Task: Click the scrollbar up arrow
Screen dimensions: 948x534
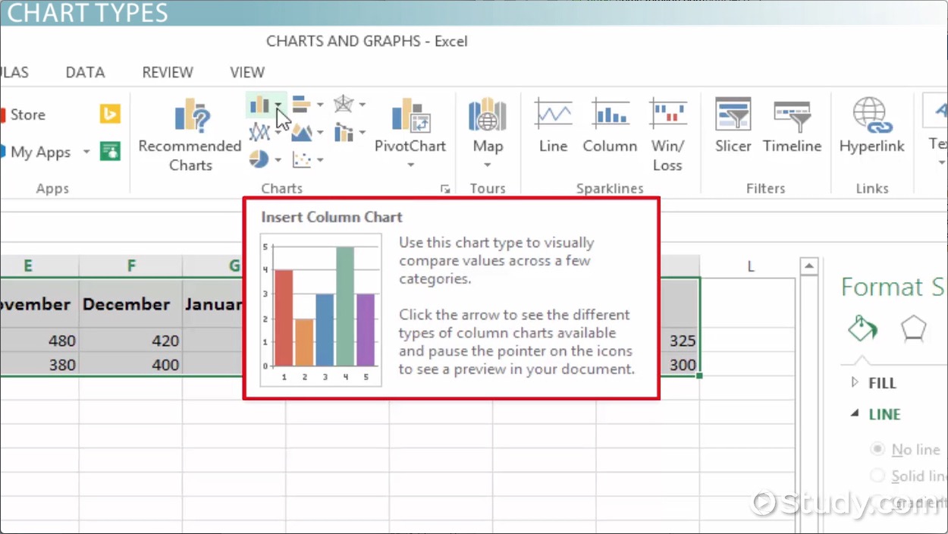Action: (x=808, y=266)
